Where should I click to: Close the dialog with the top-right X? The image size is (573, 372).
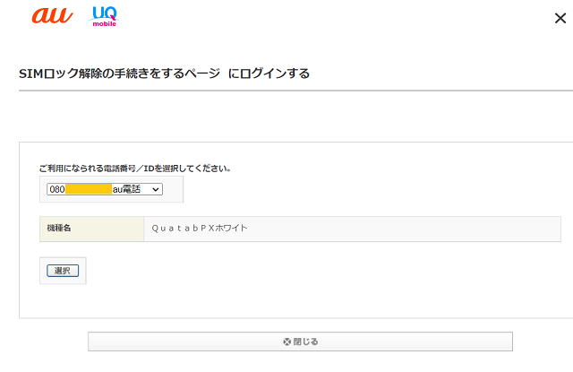click(560, 18)
